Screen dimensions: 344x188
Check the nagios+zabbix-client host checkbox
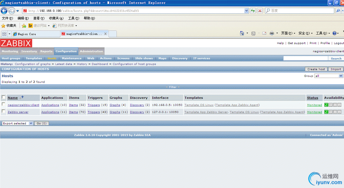pos(3,104)
